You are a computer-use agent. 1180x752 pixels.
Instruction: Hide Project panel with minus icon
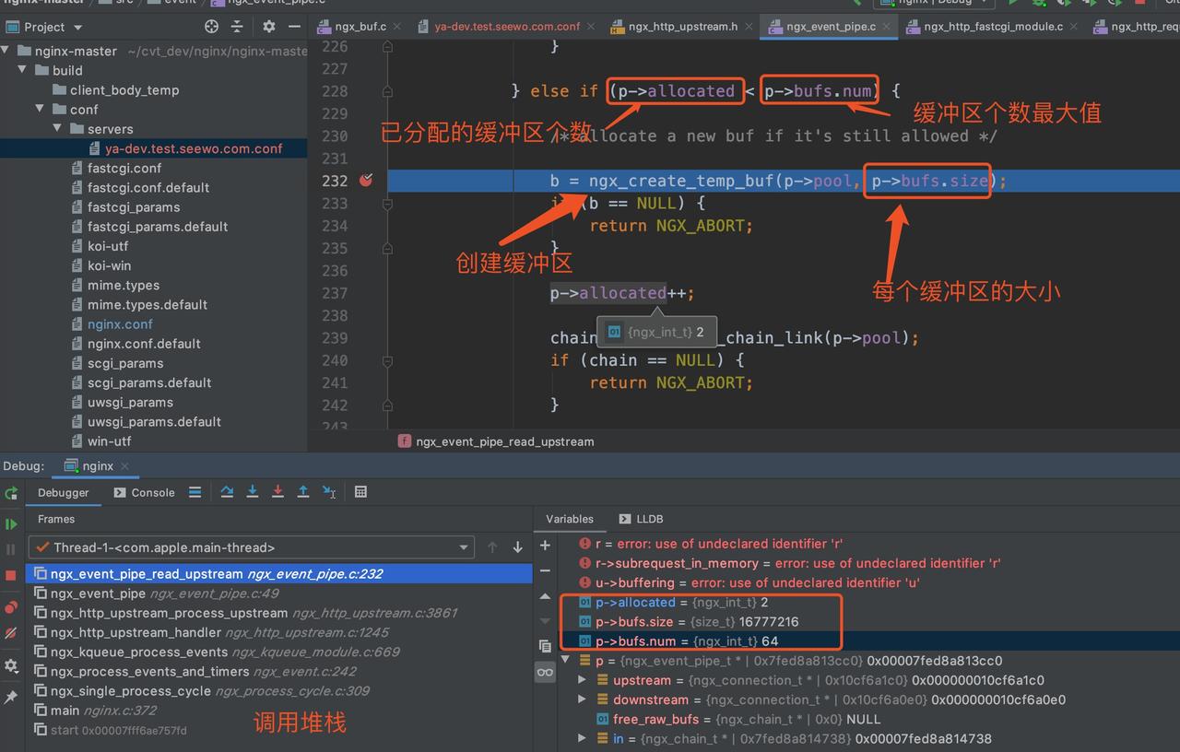(294, 27)
